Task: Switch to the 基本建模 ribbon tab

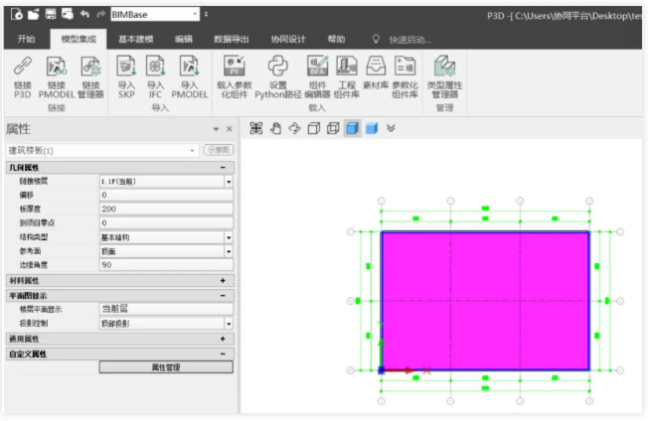Action: coord(135,39)
